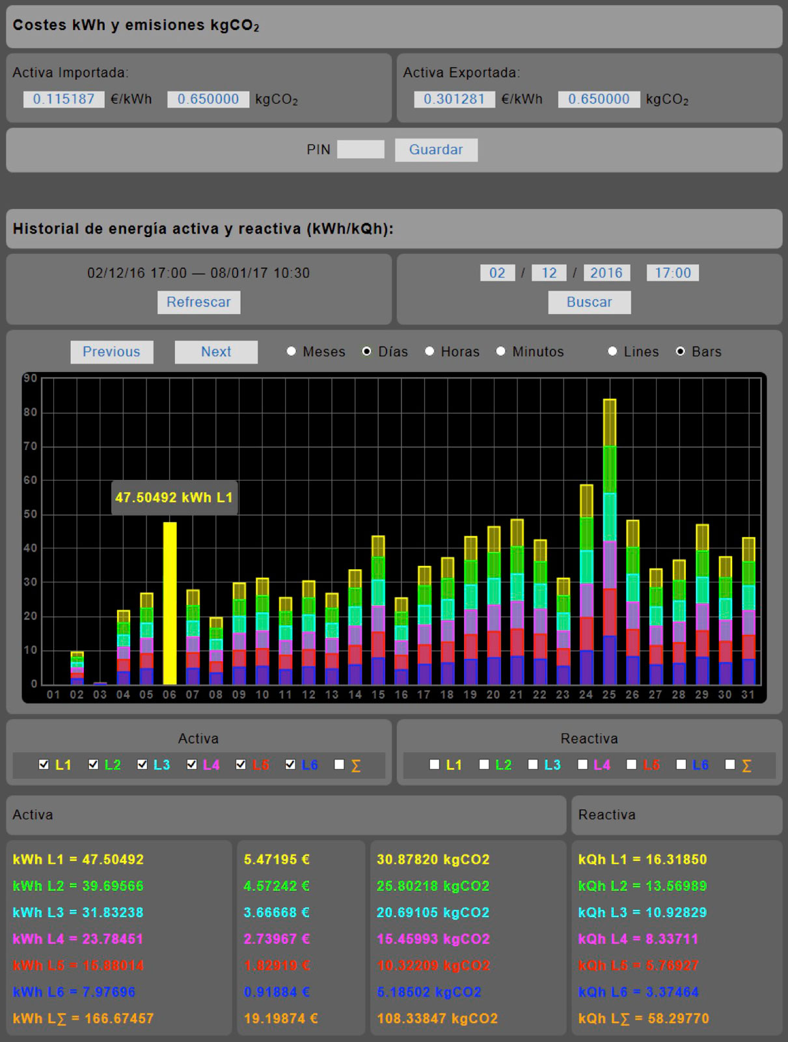Uncheck Activa L3 checkbox

click(143, 765)
